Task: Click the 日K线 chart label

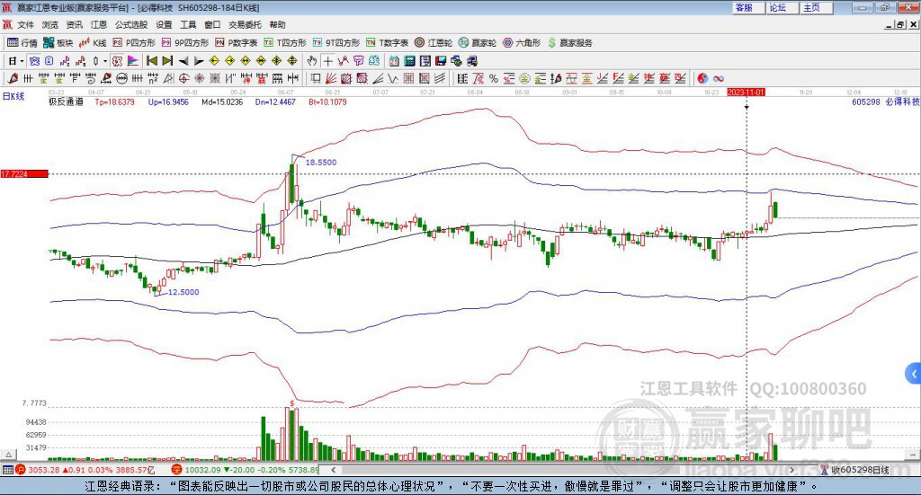Action: tap(13, 96)
